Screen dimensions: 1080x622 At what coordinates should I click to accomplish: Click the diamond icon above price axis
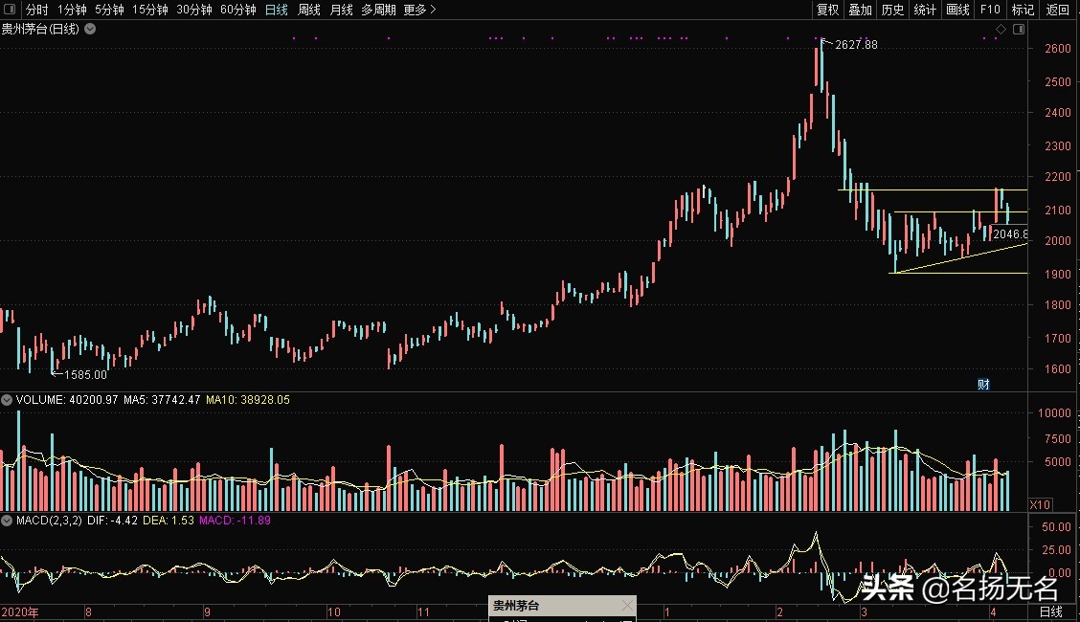click(1001, 29)
